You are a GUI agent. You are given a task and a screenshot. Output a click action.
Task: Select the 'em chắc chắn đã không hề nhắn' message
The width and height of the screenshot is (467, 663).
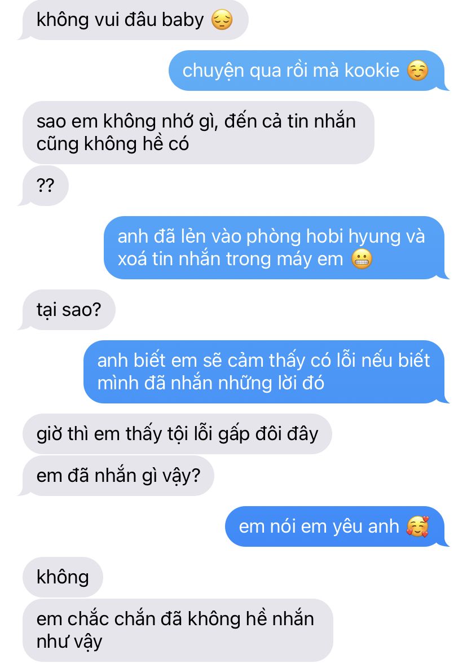pyautogui.click(x=178, y=630)
